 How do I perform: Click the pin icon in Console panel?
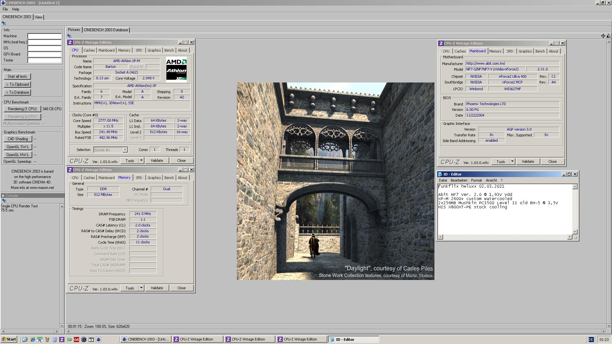click(x=4, y=201)
